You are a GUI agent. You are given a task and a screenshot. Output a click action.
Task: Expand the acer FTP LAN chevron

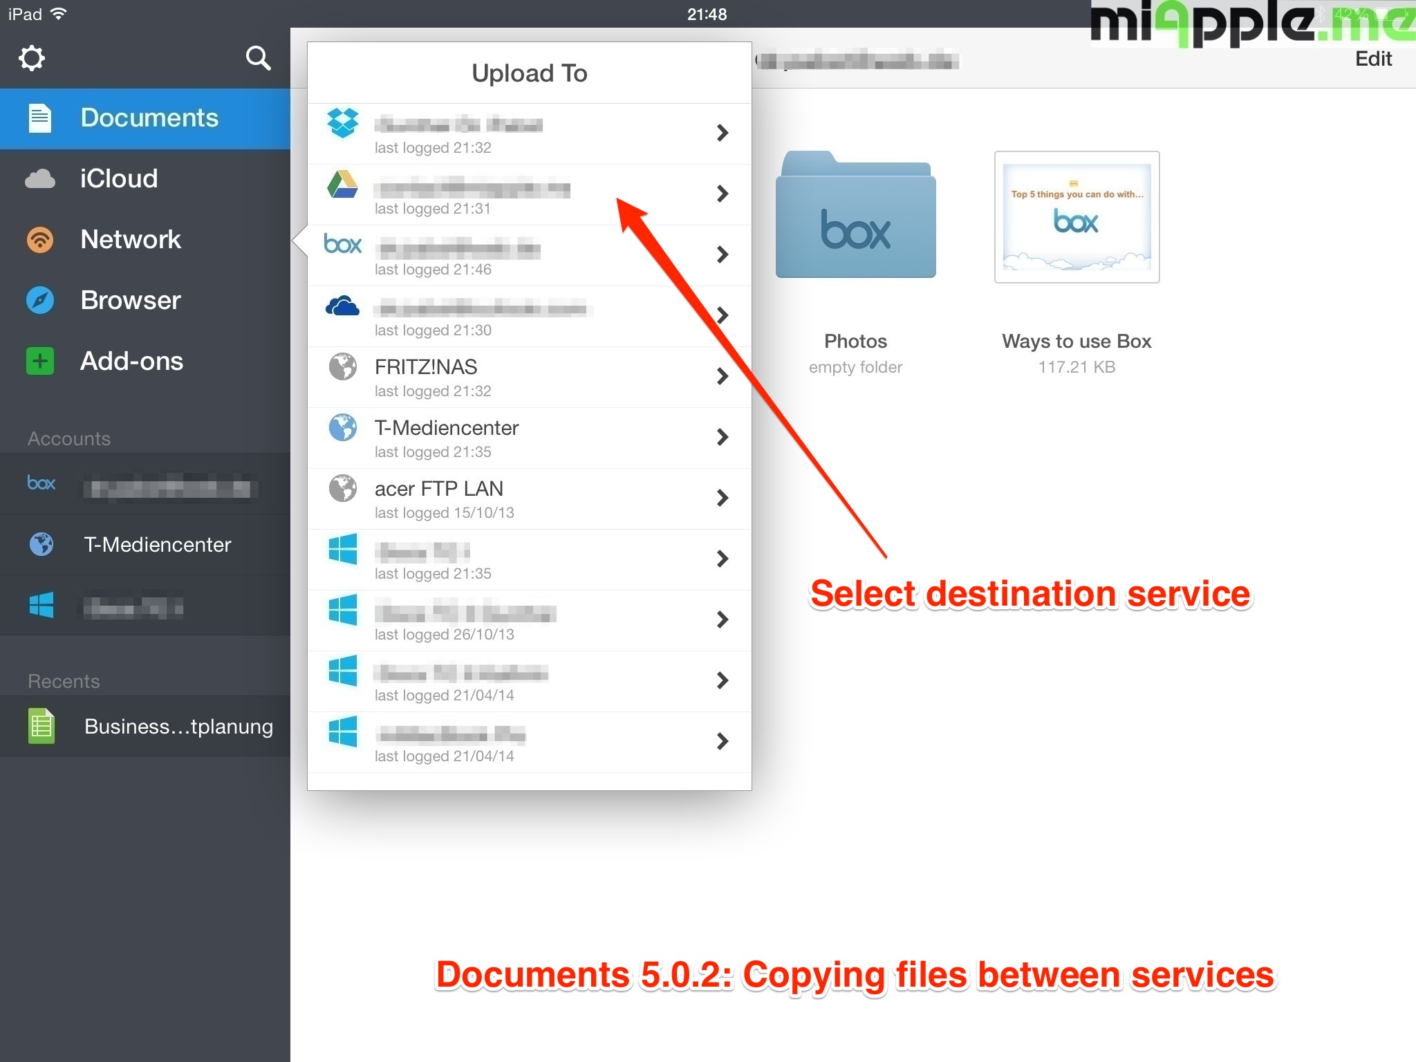(x=722, y=498)
